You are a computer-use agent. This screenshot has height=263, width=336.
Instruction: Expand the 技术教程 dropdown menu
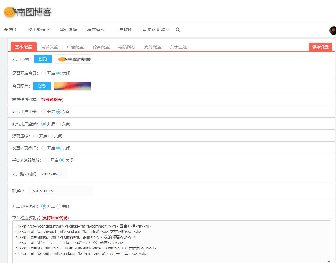coord(39,30)
